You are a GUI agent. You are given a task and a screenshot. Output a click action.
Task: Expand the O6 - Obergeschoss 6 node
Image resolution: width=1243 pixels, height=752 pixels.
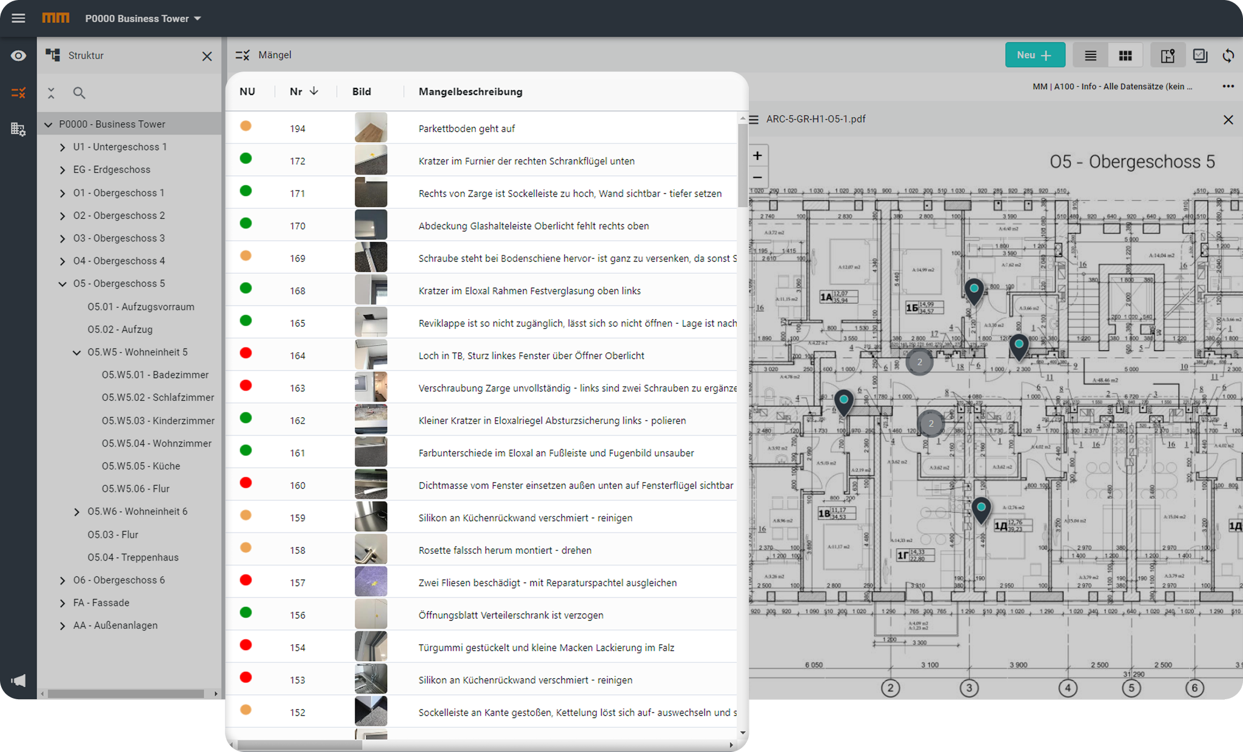[62, 580]
